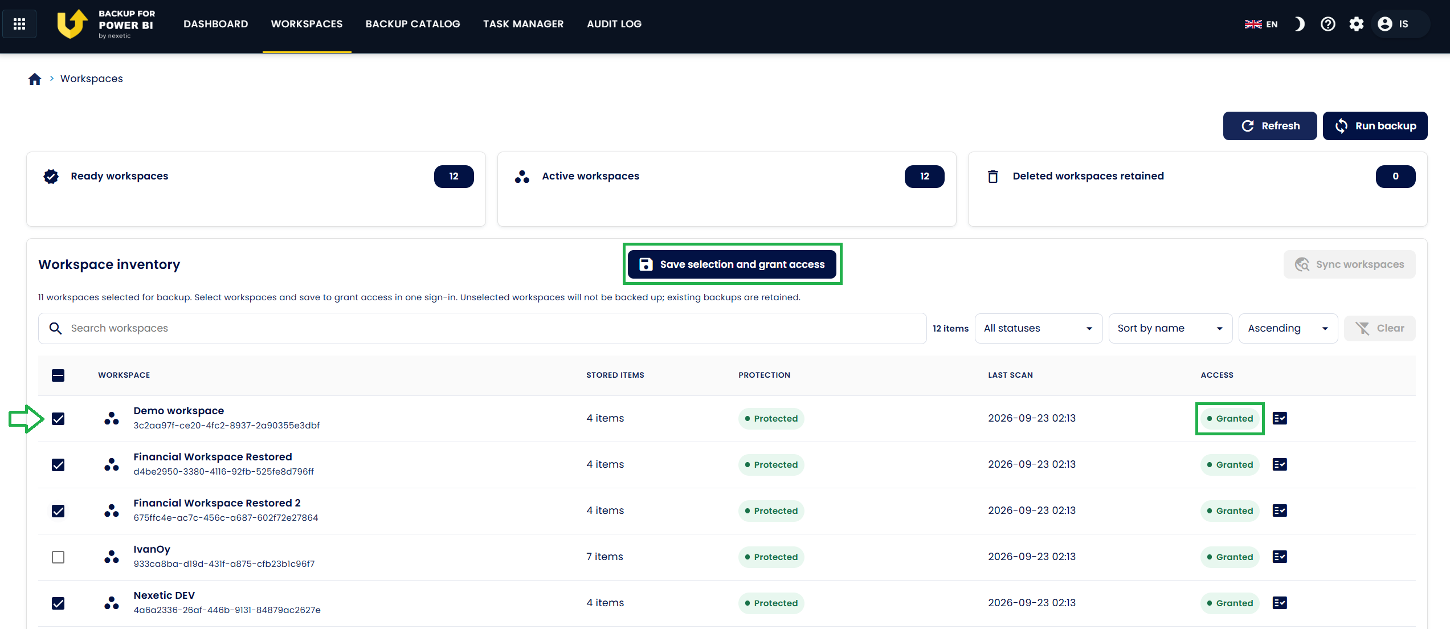This screenshot has width=1450, height=629.
Task: Click Save selection and grant access
Action: [x=732, y=264]
